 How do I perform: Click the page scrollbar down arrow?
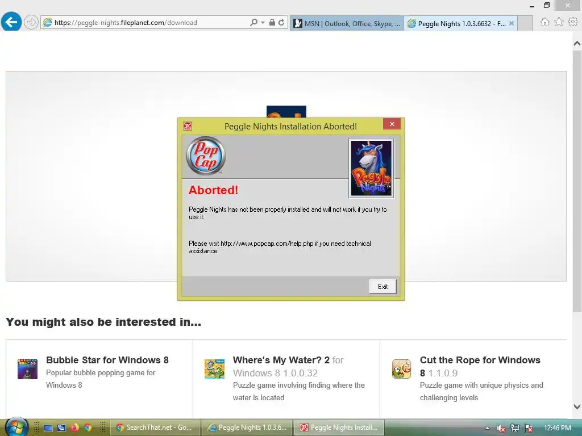pyautogui.click(x=577, y=406)
